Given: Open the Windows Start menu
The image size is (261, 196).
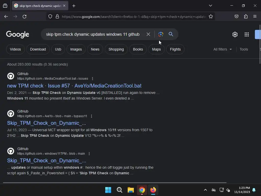Looking at the screenshot, I should click(x=108, y=190).
